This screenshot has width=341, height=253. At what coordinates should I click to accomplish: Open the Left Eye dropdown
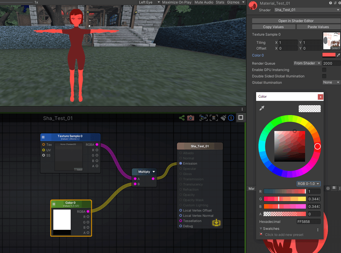[149, 2]
